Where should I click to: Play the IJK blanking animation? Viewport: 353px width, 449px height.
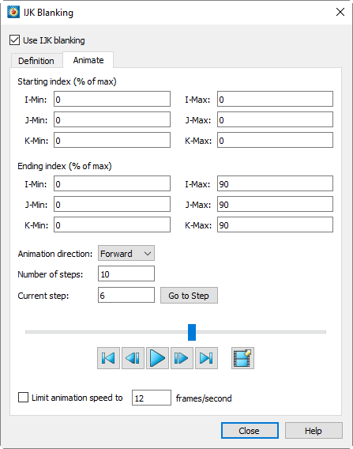tap(157, 358)
